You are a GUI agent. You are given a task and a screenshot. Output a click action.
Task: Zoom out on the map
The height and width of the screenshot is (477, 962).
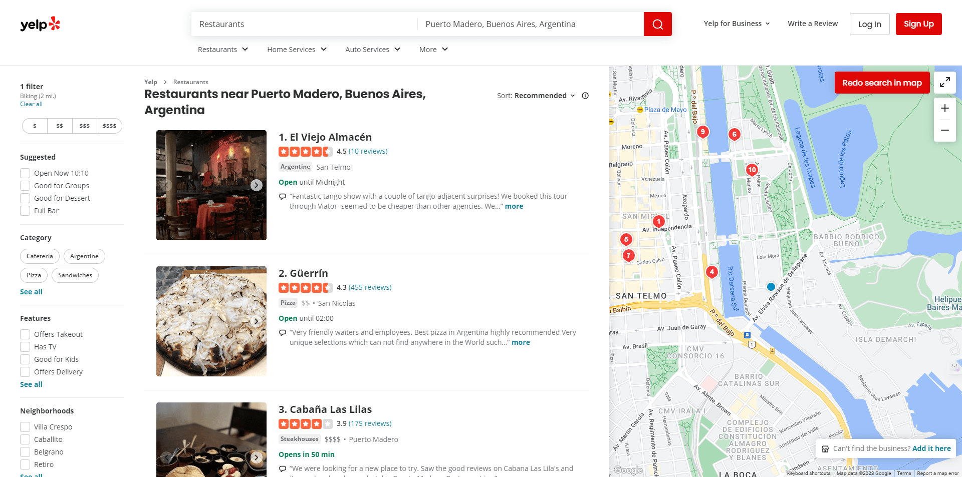click(x=945, y=130)
